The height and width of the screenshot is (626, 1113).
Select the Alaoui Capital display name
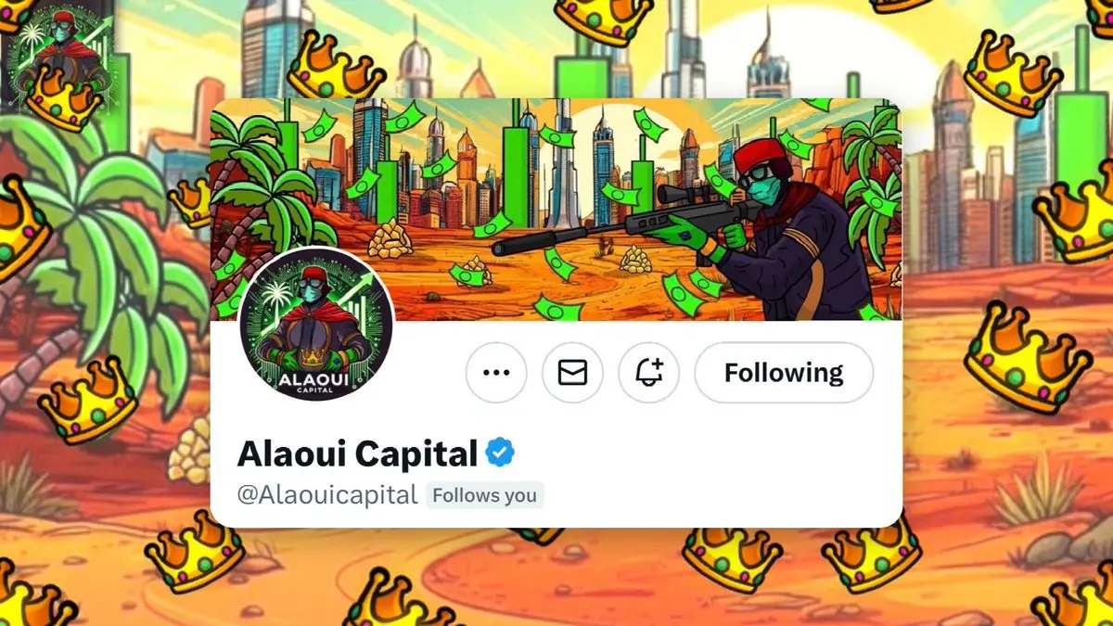357,454
